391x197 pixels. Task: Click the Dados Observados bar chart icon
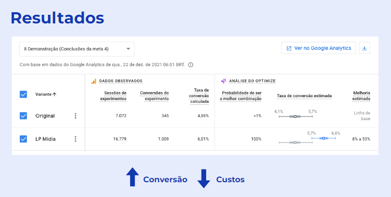(94, 81)
